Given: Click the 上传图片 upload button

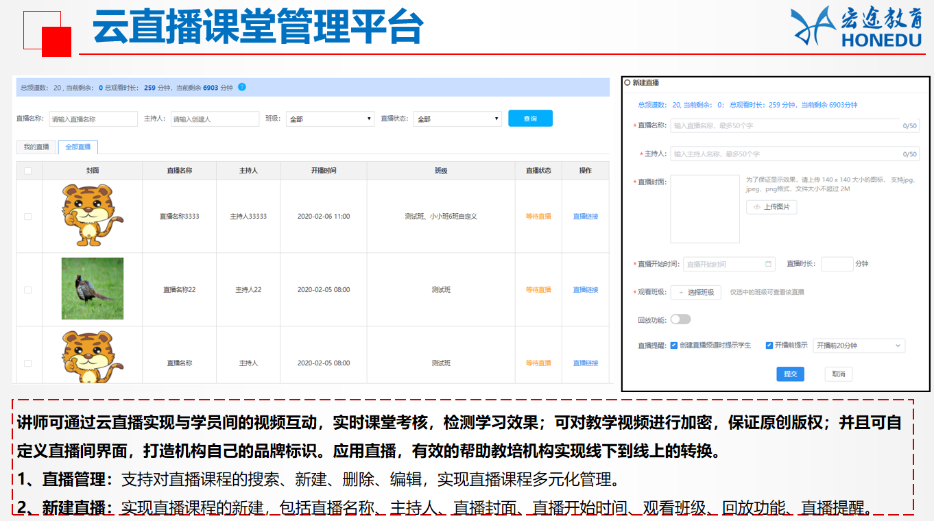Looking at the screenshot, I should tap(771, 206).
